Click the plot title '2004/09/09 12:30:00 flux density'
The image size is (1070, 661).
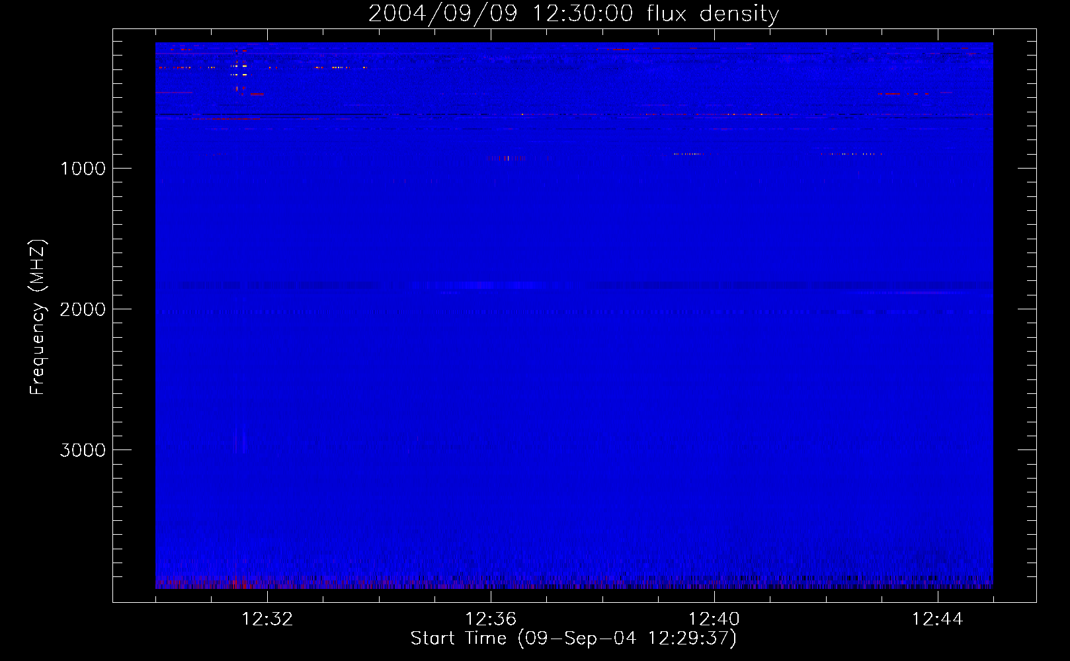[x=573, y=13]
